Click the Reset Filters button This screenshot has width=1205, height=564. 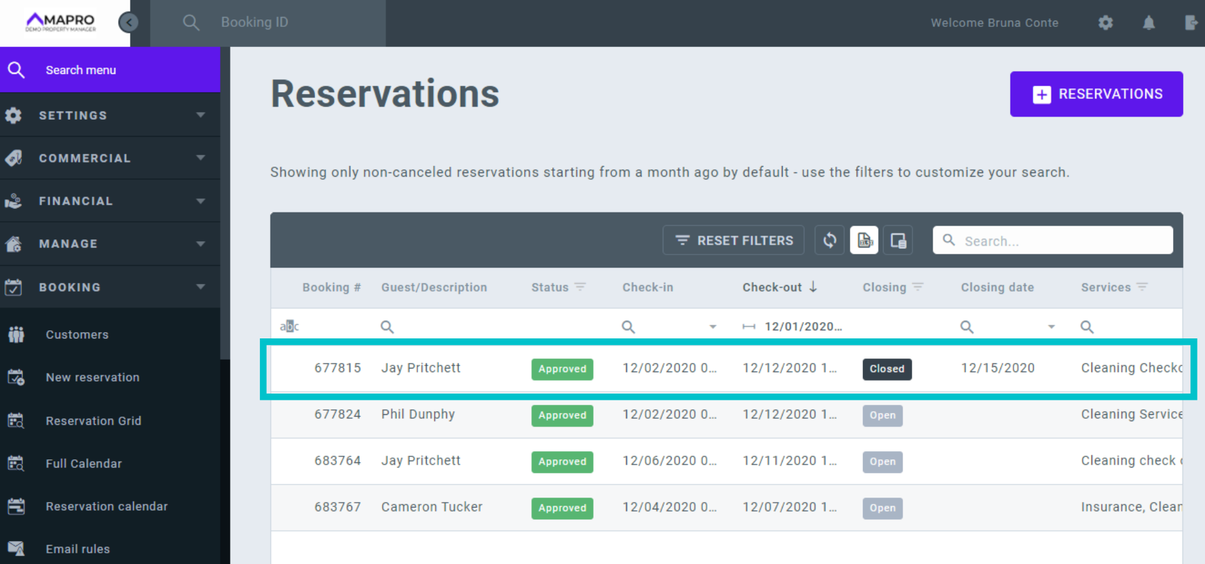pyautogui.click(x=734, y=241)
